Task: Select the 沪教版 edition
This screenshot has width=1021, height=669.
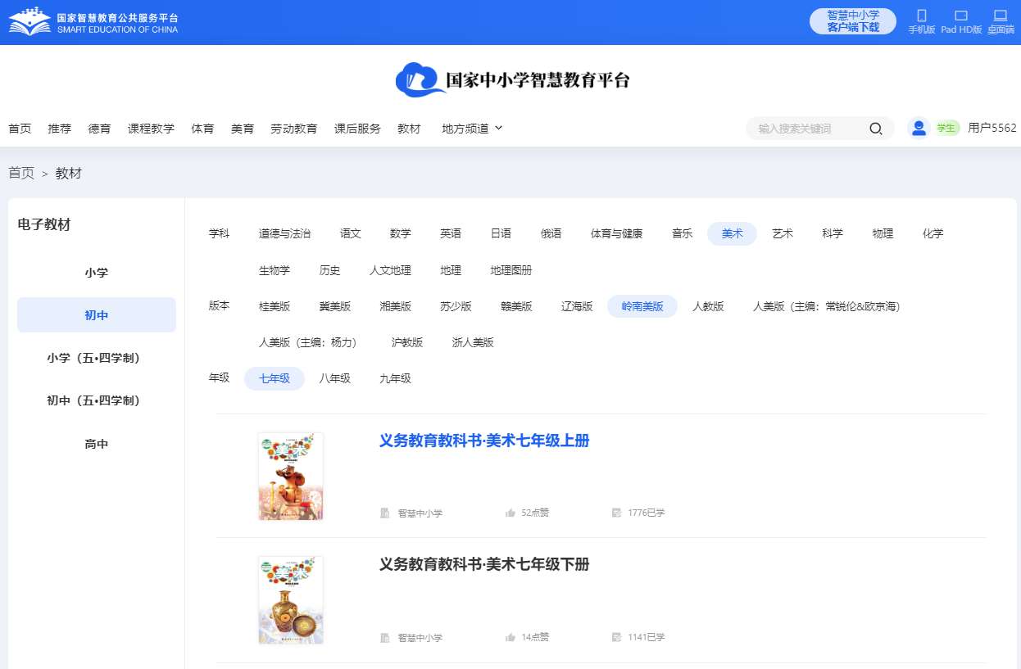Action: 407,342
